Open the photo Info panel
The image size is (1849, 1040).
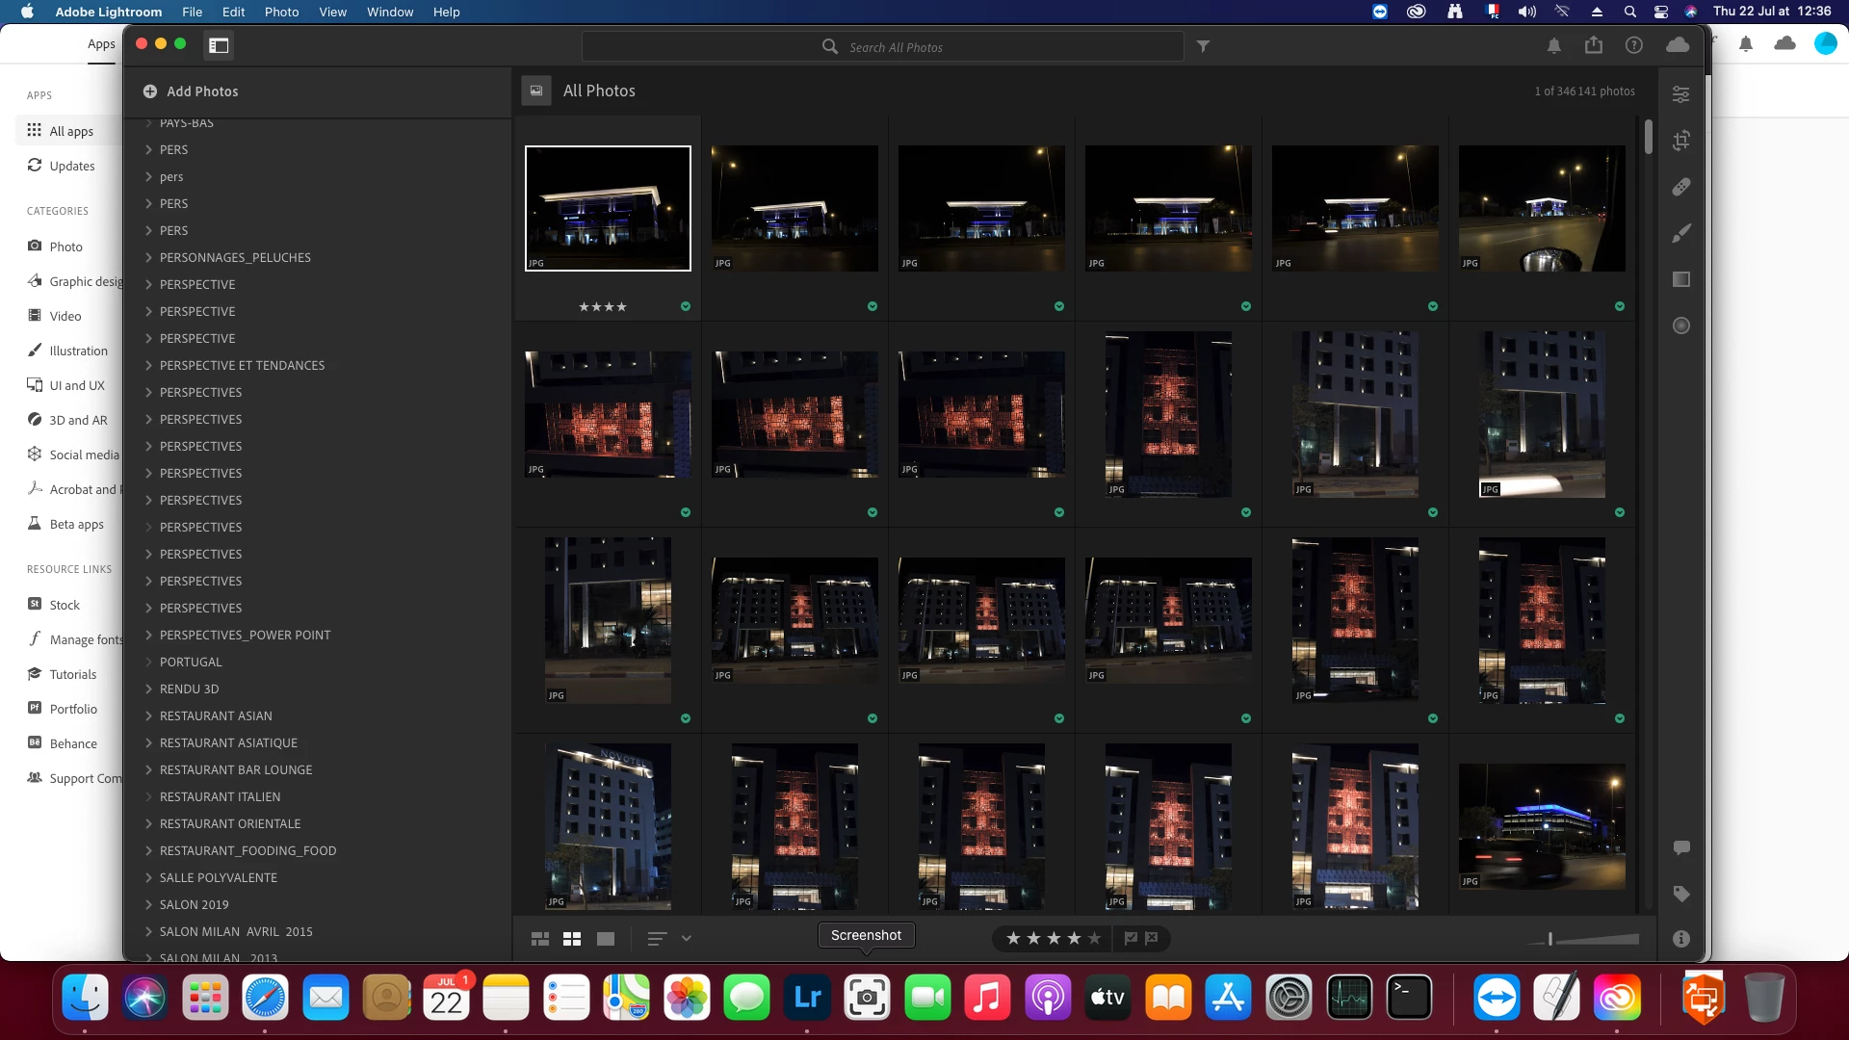[x=1680, y=939]
